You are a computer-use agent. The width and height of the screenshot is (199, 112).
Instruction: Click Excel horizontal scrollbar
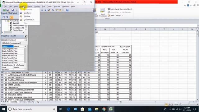point(157,102)
